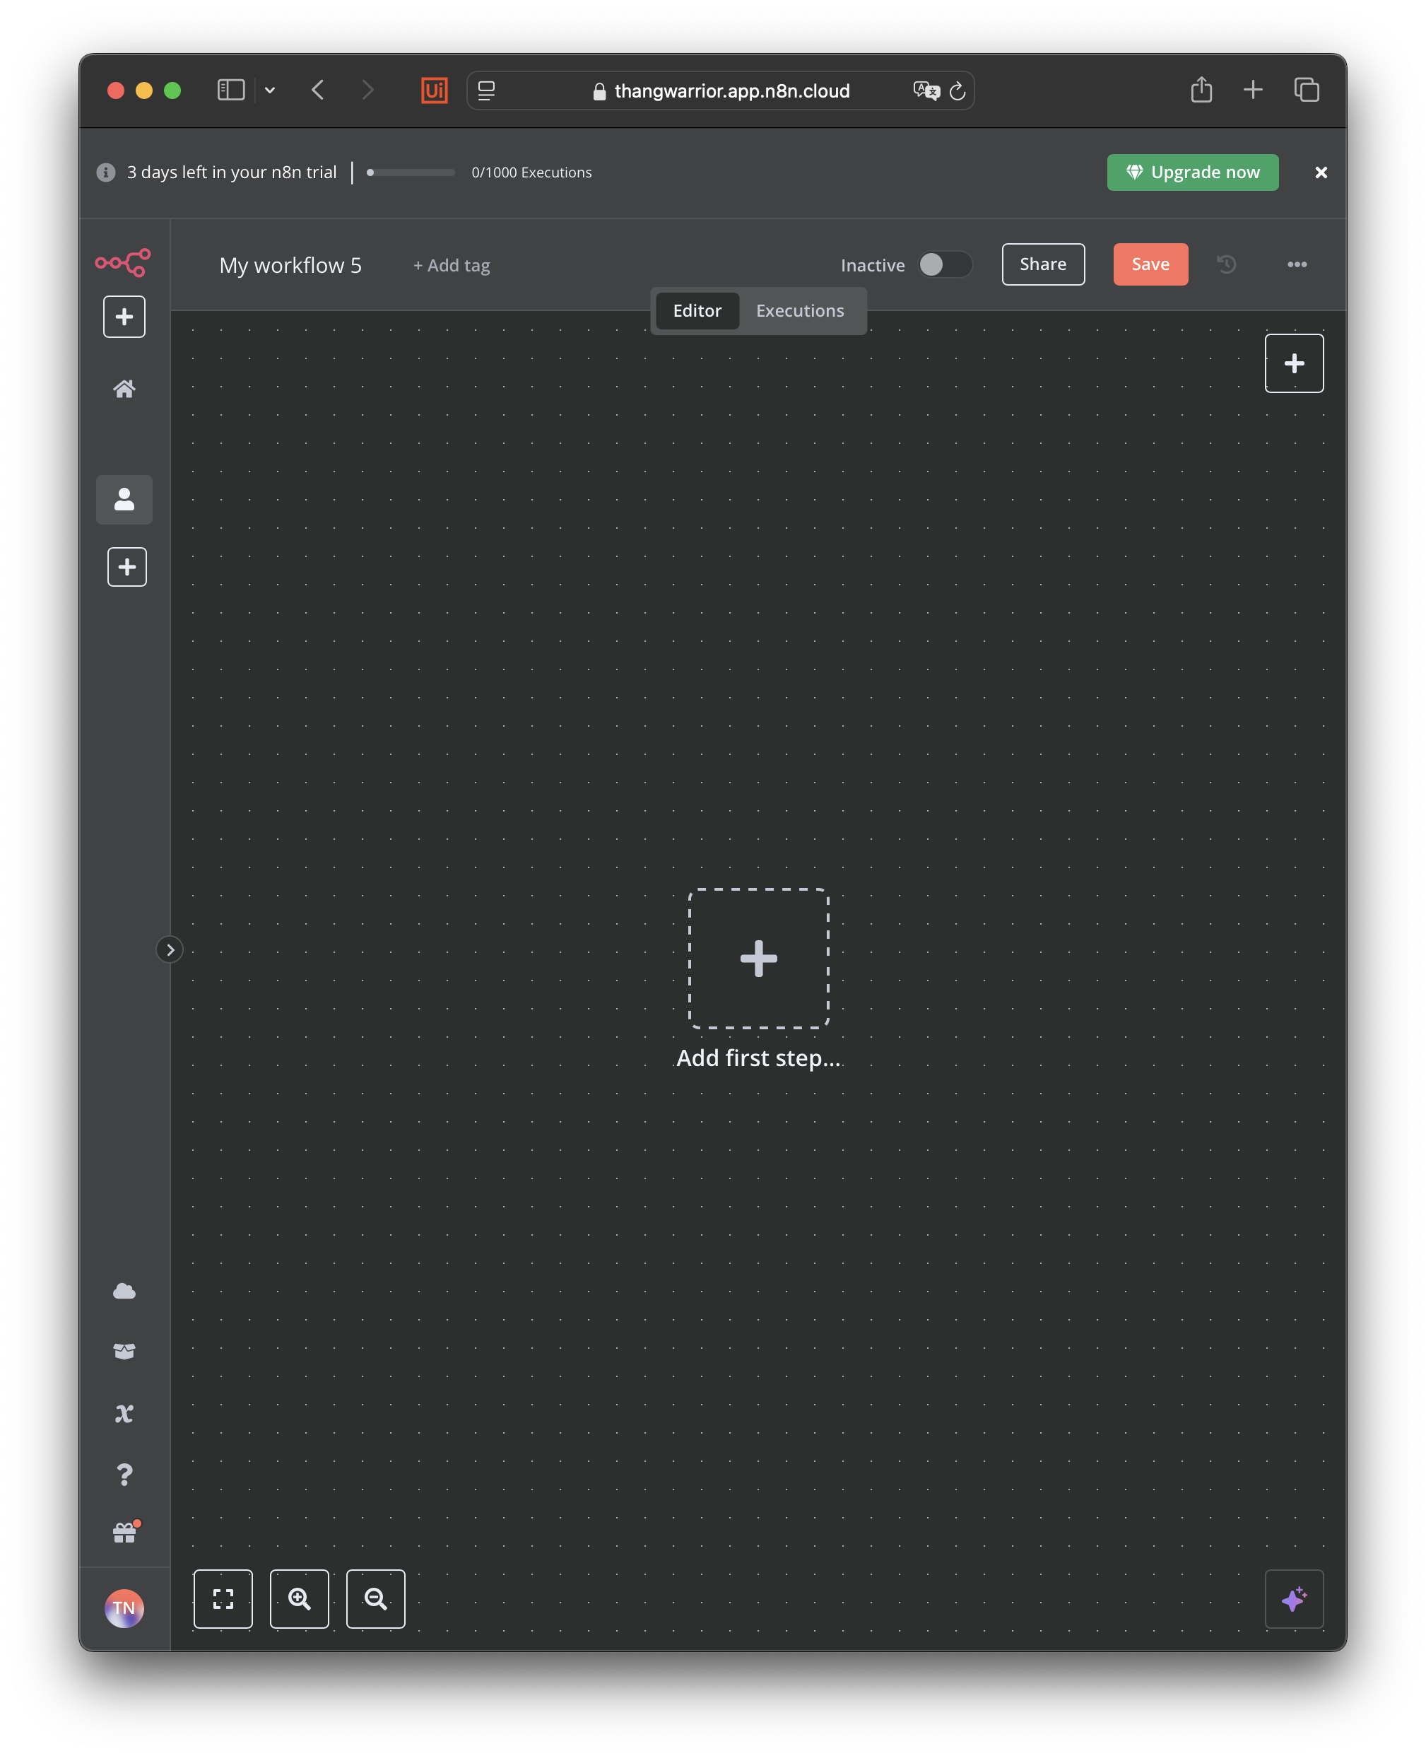
Task: Toggle the Inactive workflow switch
Action: (945, 264)
